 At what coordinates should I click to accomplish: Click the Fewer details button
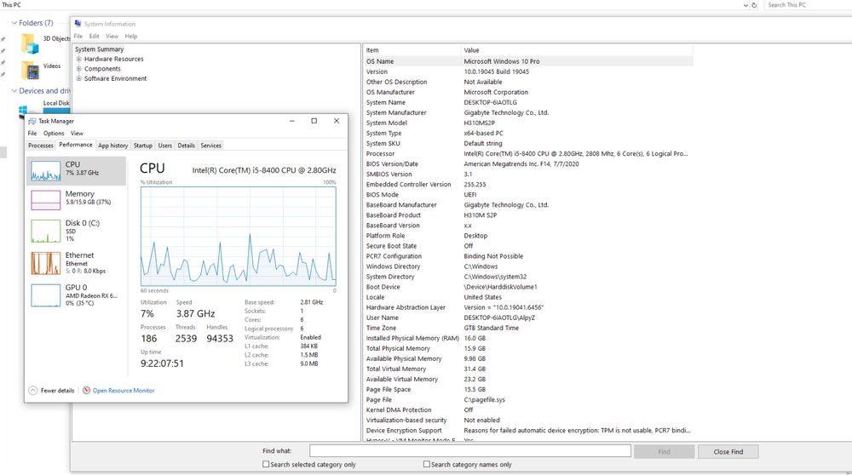(51, 391)
